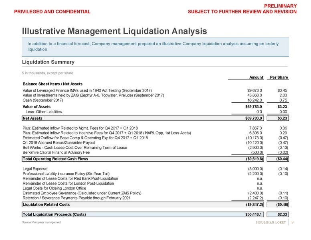The image size is (311, 240).
Task: Select the PRIVILEGED AND CONFIDENTIAL header text
Action: 52,12
